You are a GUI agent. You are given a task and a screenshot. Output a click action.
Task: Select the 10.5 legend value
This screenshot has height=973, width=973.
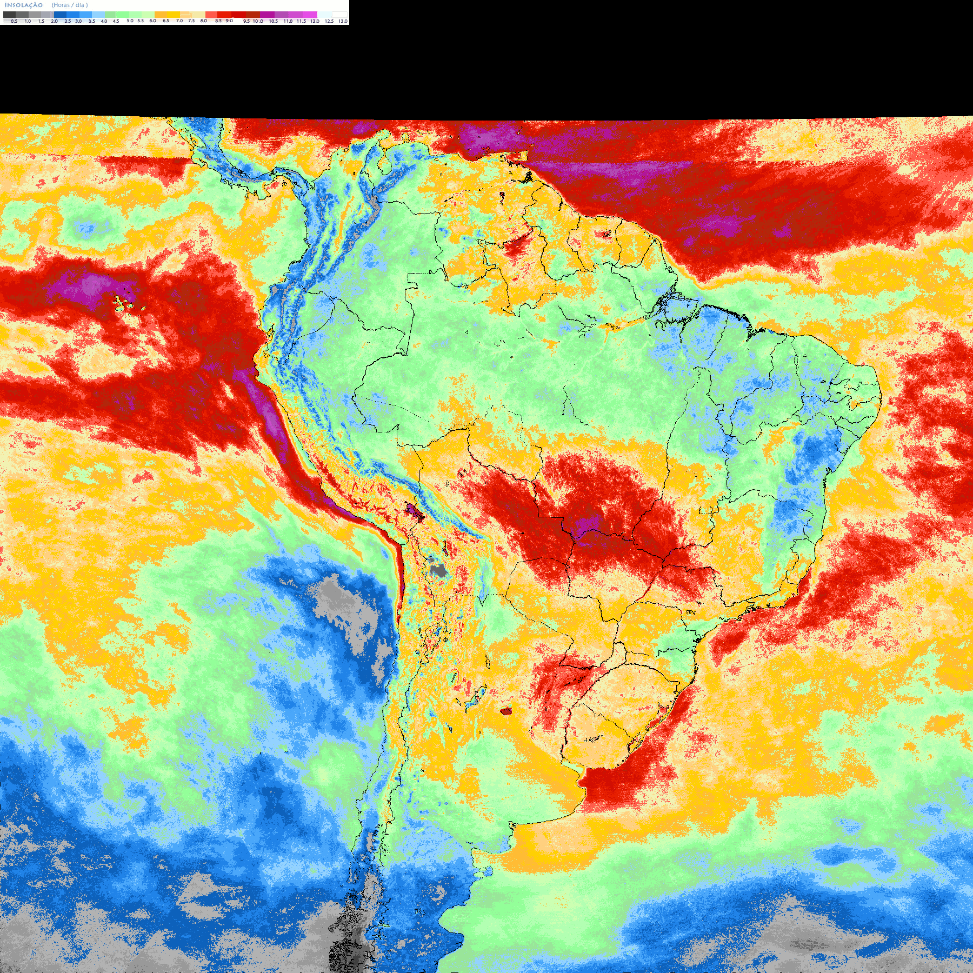click(x=274, y=21)
